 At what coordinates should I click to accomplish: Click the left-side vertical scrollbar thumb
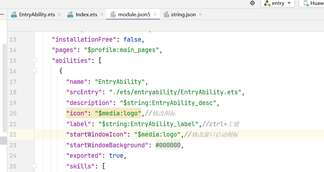tap(5, 88)
